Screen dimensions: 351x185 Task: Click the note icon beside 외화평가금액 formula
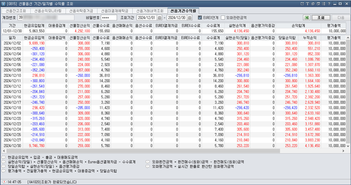[148, 166]
